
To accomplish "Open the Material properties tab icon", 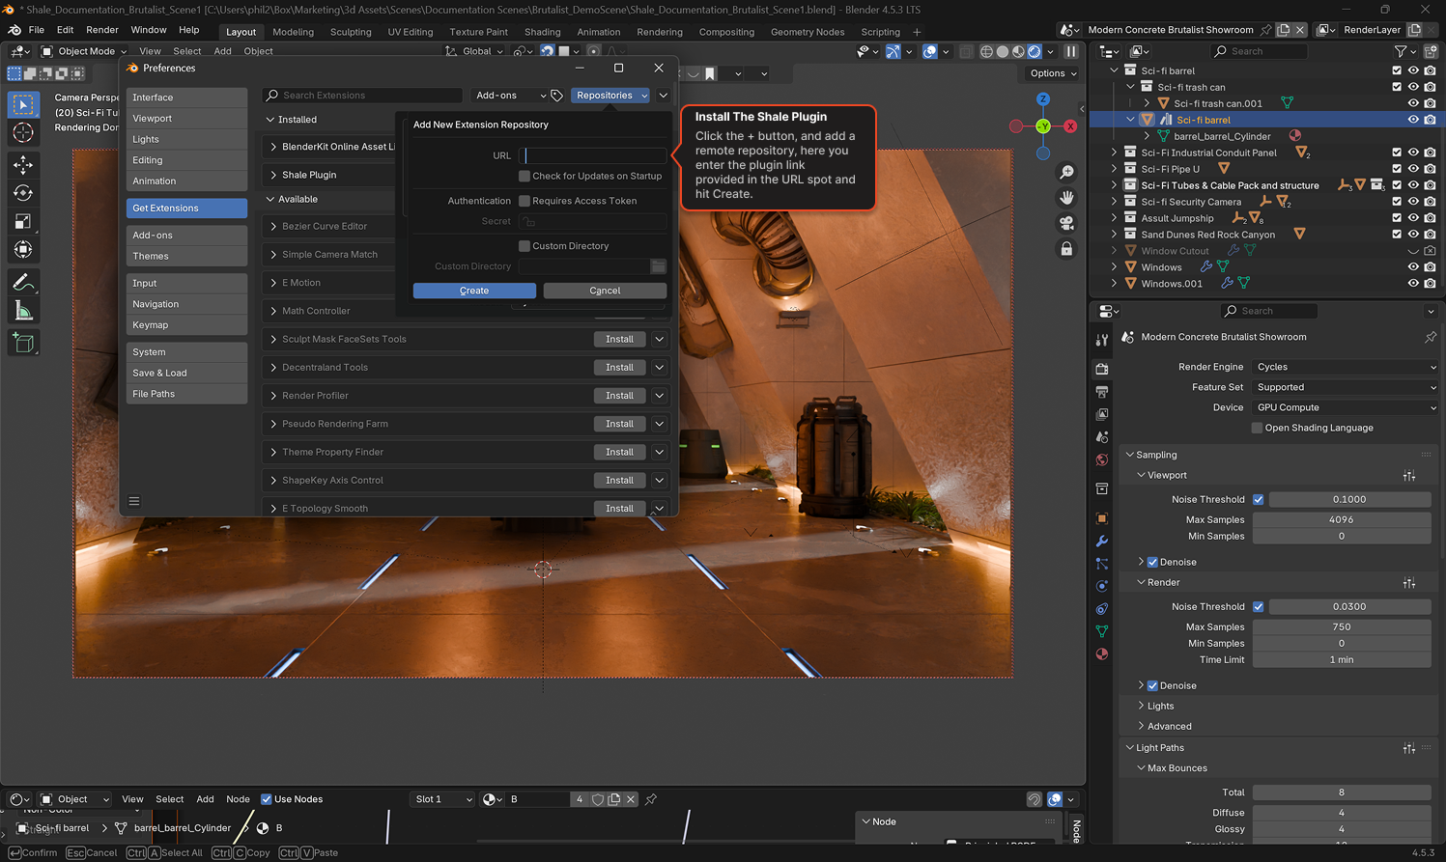I will click(1102, 653).
